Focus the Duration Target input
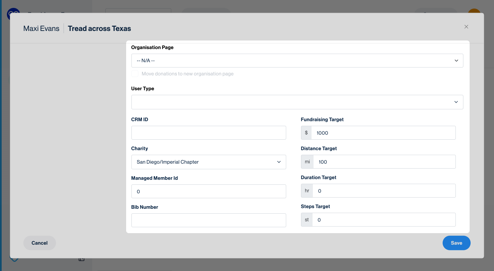Screen dimensions: 494x271 click(384, 191)
